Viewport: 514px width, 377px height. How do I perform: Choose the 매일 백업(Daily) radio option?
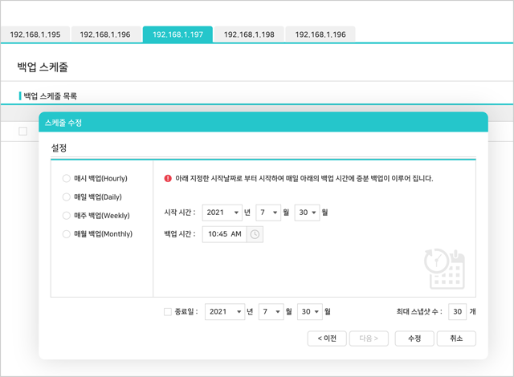point(67,197)
